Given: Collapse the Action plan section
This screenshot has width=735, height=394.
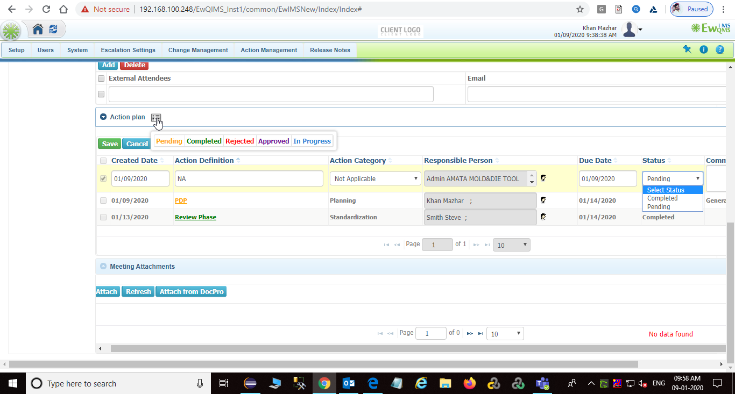Looking at the screenshot, I should tap(103, 117).
